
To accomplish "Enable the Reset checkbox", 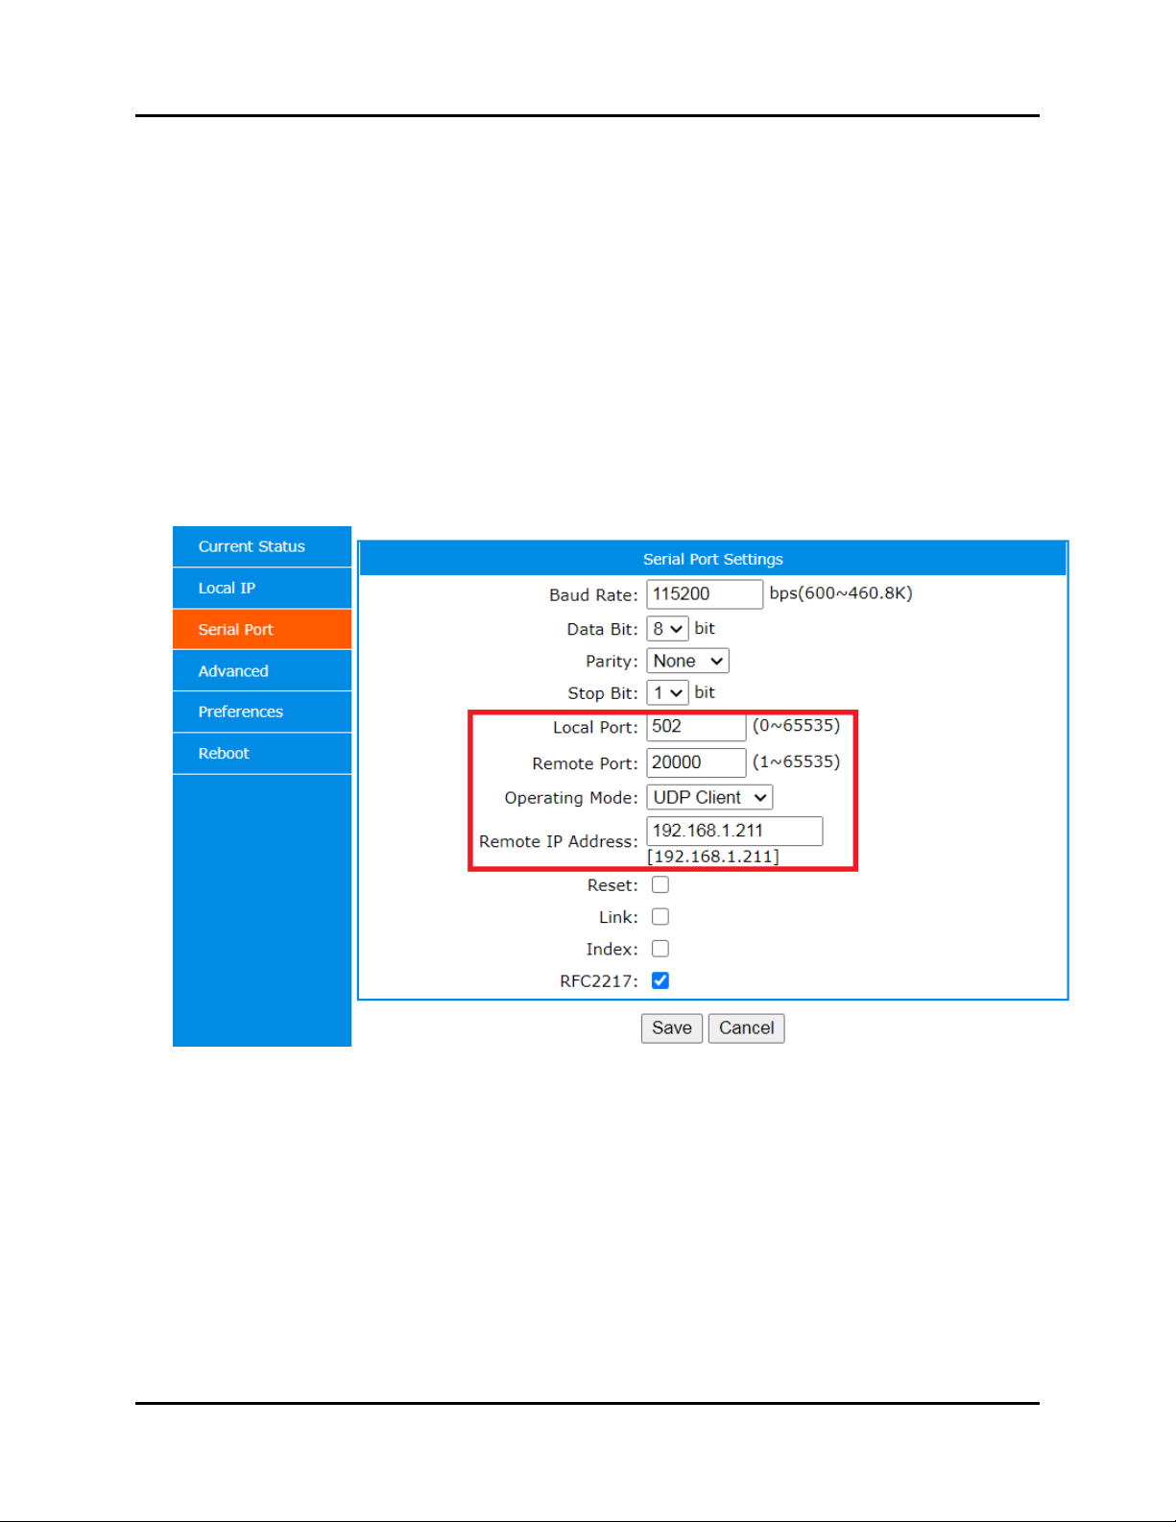I will click(660, 884).
